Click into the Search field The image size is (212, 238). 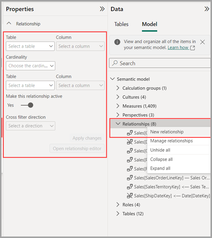click(160, 63)
